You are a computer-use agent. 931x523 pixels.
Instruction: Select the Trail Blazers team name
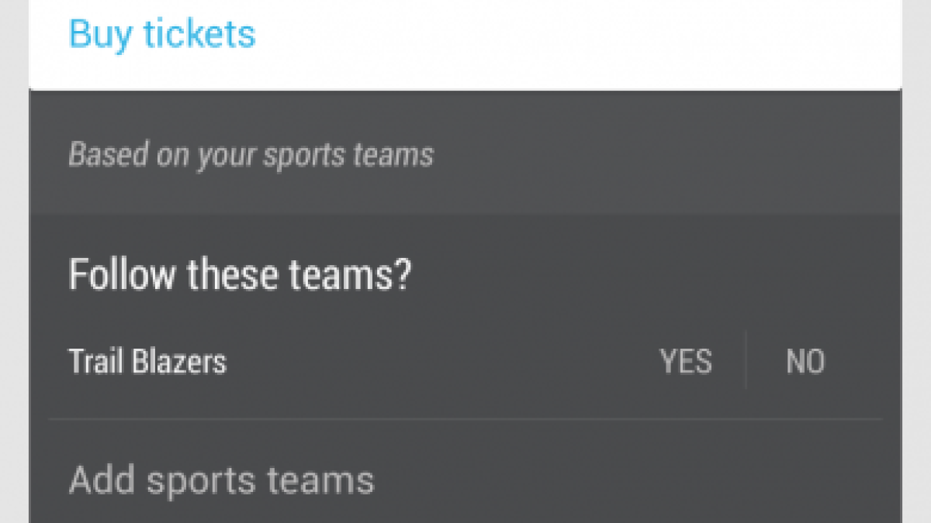147,362
